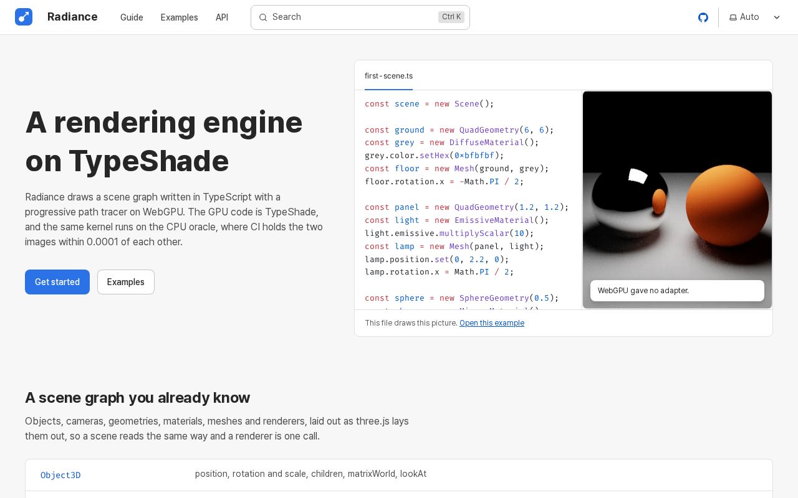Viewport: 798px width, 498px height.
Task: Click the Ctrl K shortcut badge
Action: tap(451, 17)
